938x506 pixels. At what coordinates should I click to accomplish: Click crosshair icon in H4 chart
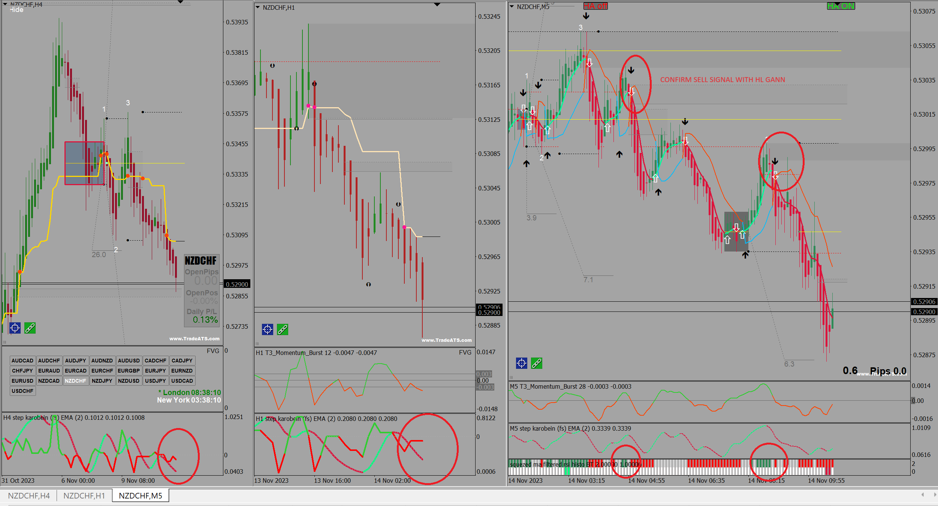[x=15, y=328]
